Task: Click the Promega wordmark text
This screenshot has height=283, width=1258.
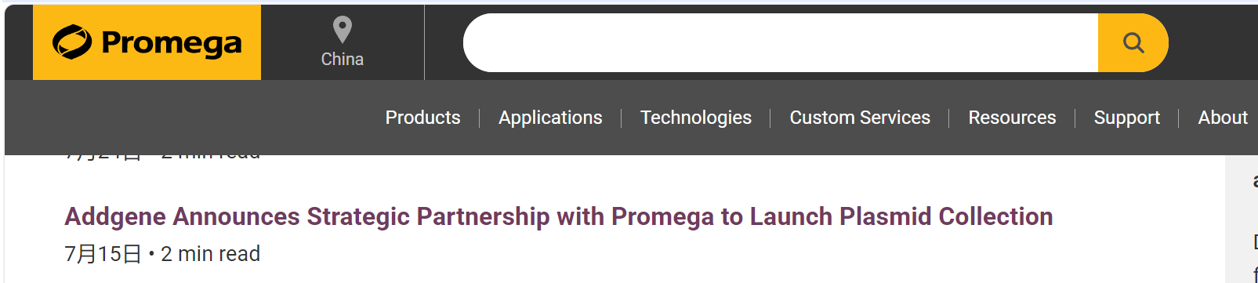Action: coord(172,44)
